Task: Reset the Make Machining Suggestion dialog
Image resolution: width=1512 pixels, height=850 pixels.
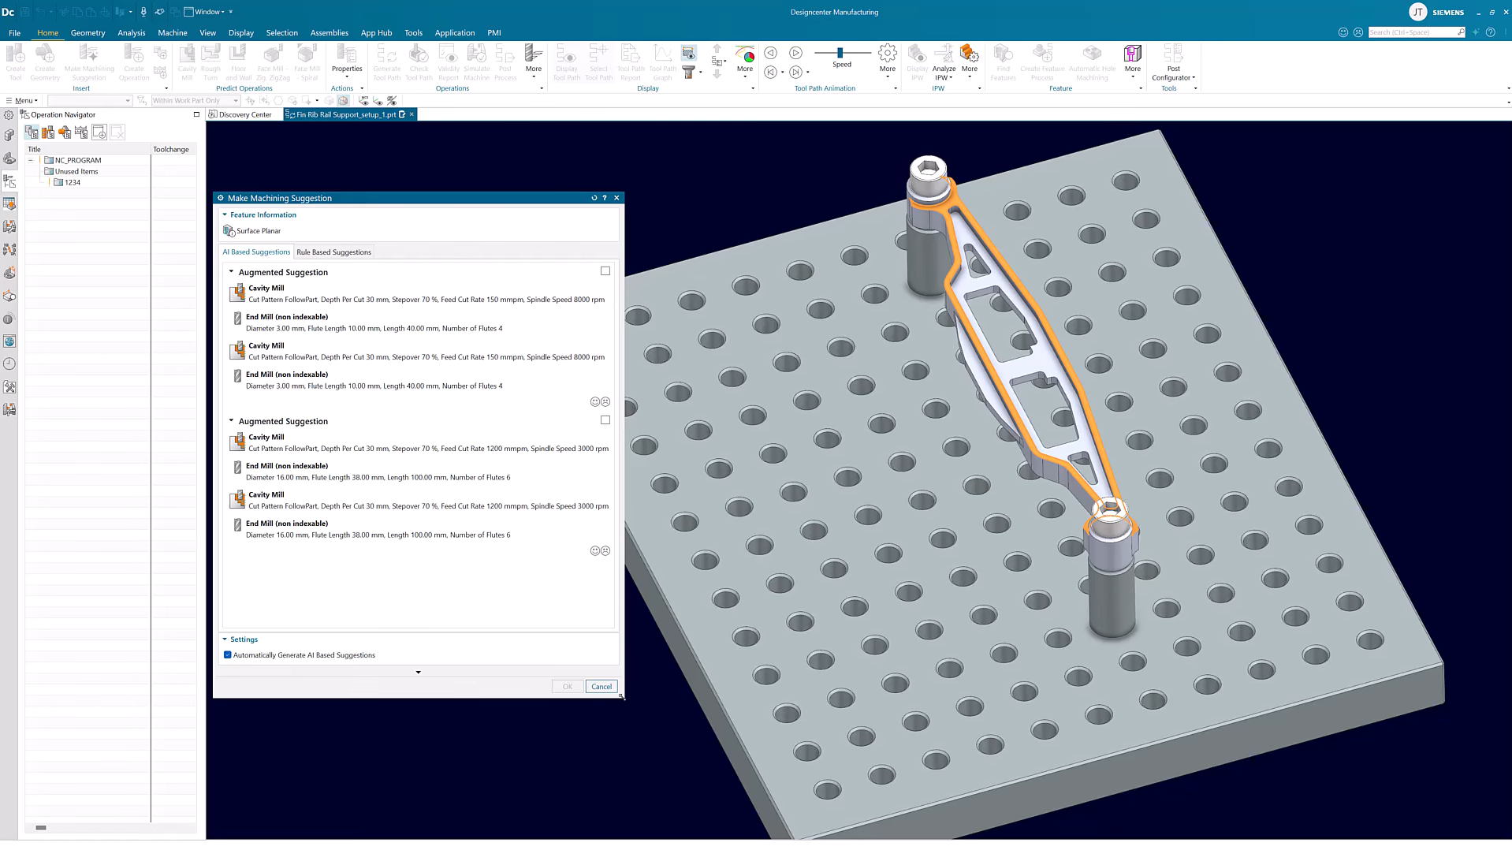Action: 594,198
